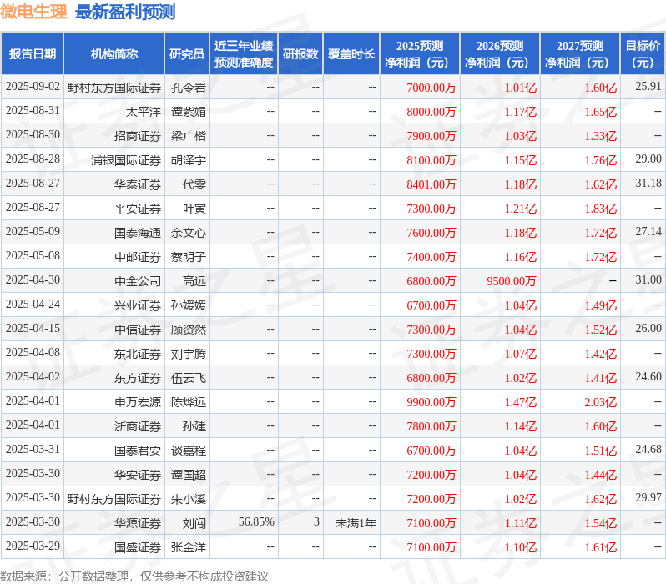Click researcher name 张金洋

(189, 548)
